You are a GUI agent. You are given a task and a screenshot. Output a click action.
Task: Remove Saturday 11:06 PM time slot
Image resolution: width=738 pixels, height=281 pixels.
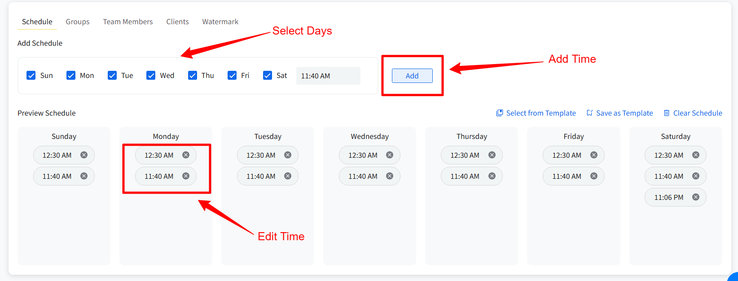coord(696,197)
